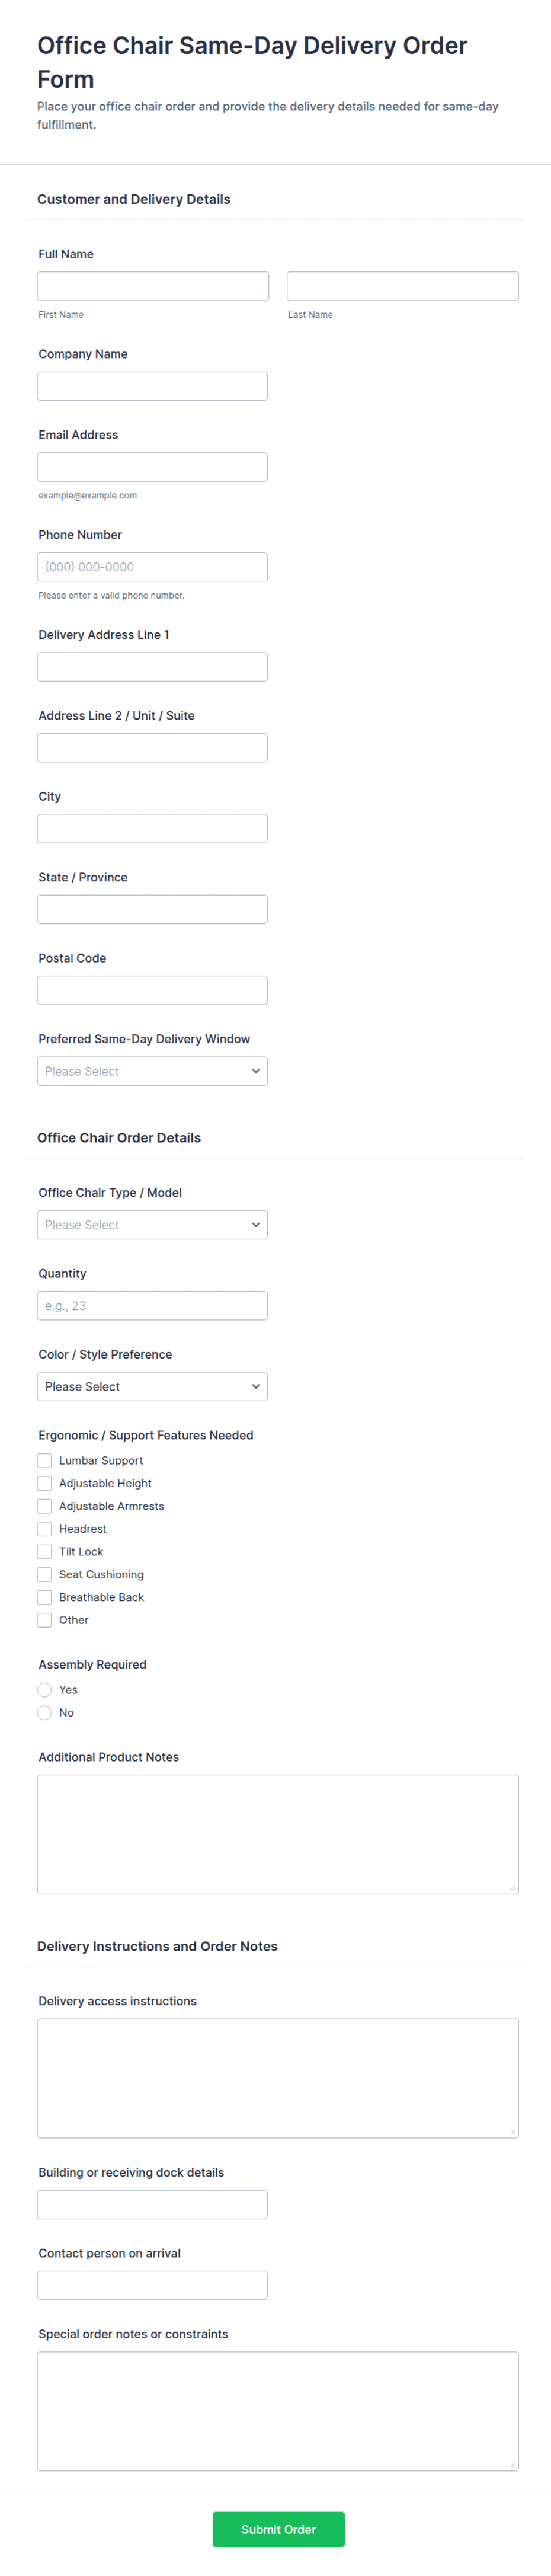Click into the Last Name field
Viewport: 551px width, 2576px height.
(x=402, y=286)
